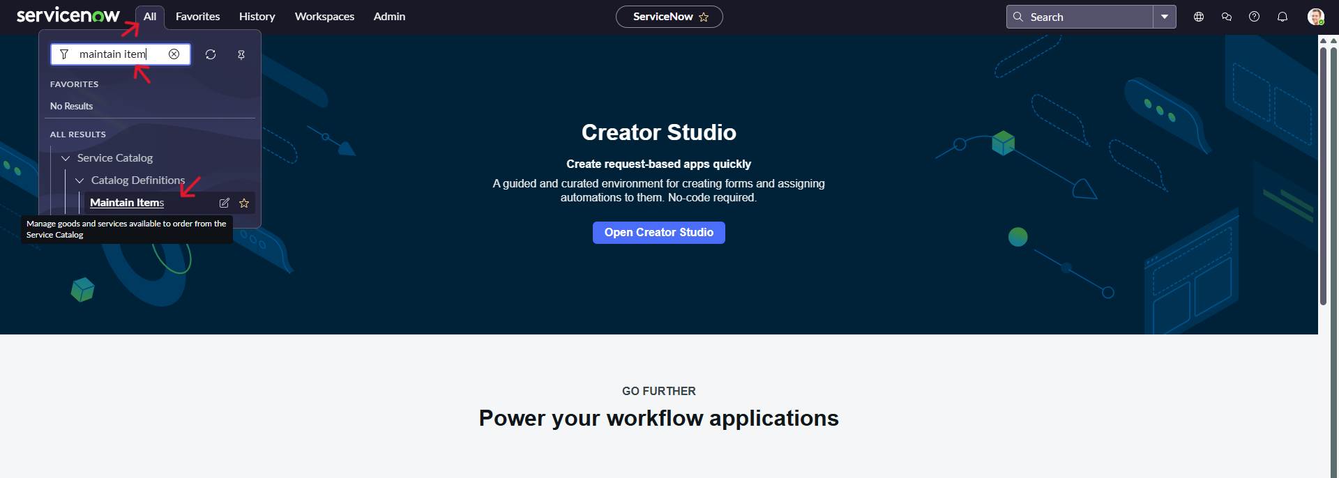Pin the All menu panel
1339x478 pixels.
(241, 54)
